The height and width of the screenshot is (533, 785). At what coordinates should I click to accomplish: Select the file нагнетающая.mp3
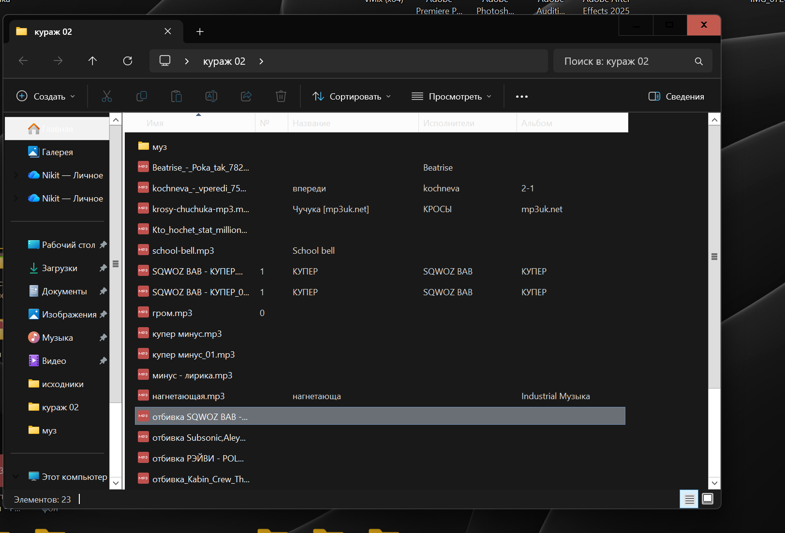(x=380, y=396)
